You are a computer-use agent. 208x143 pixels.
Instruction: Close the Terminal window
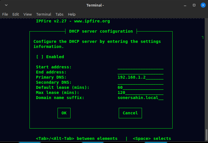tap(203, 5)
